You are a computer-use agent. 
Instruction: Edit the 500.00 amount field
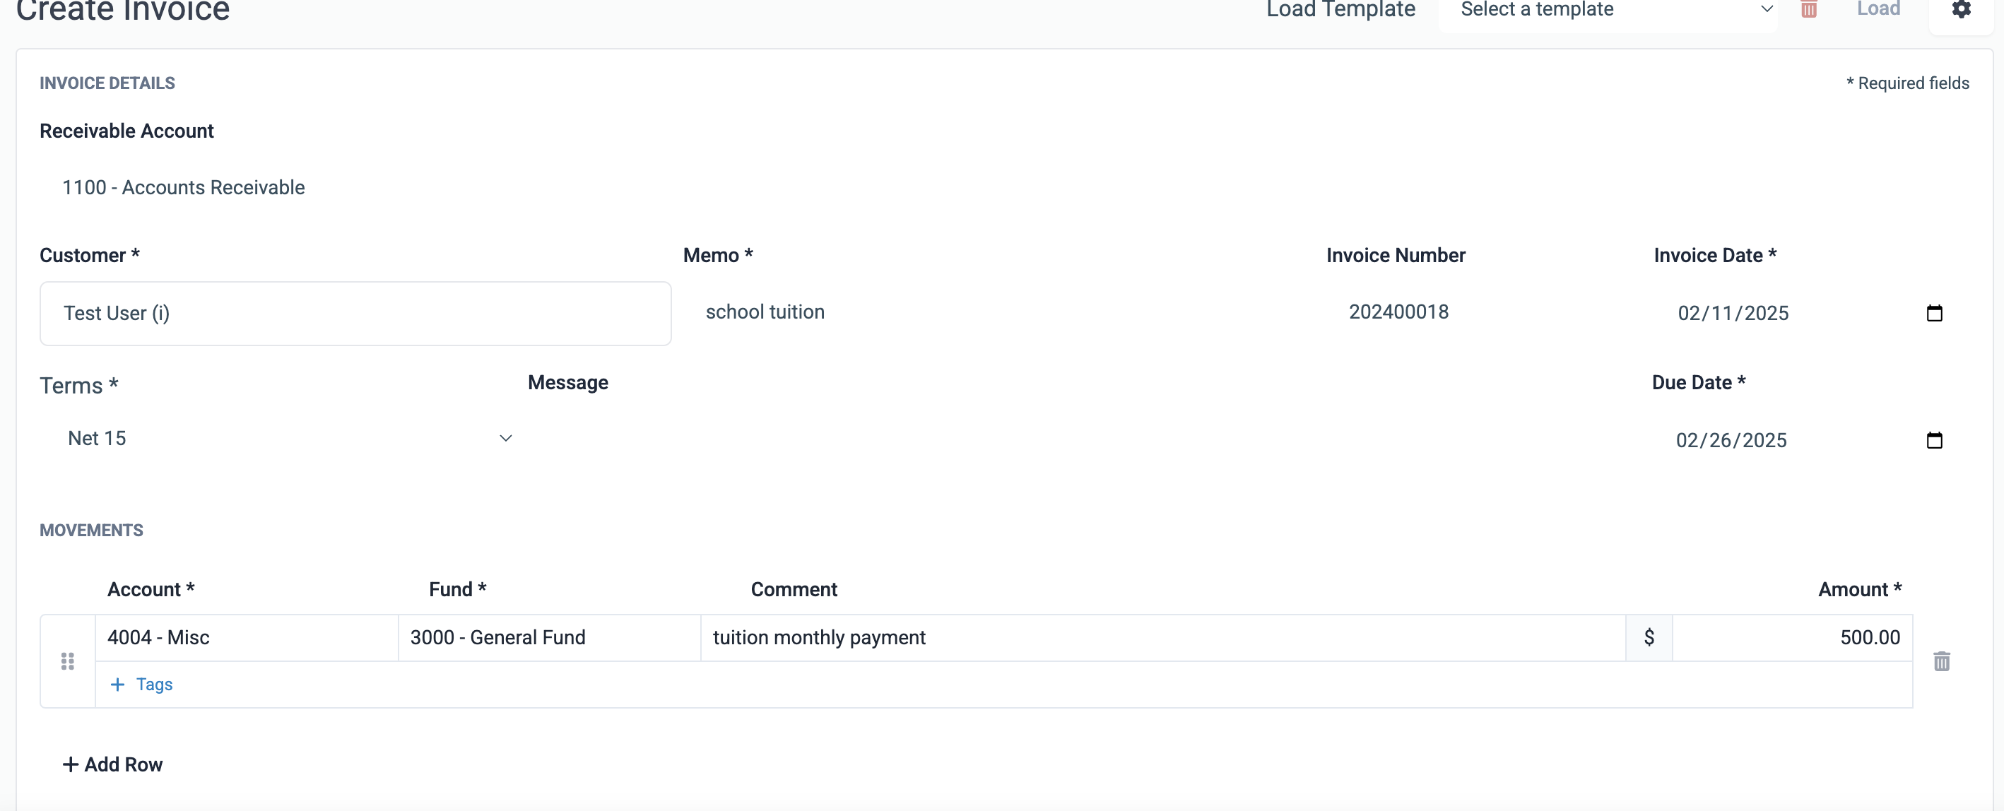click(x=1793, y=638)
